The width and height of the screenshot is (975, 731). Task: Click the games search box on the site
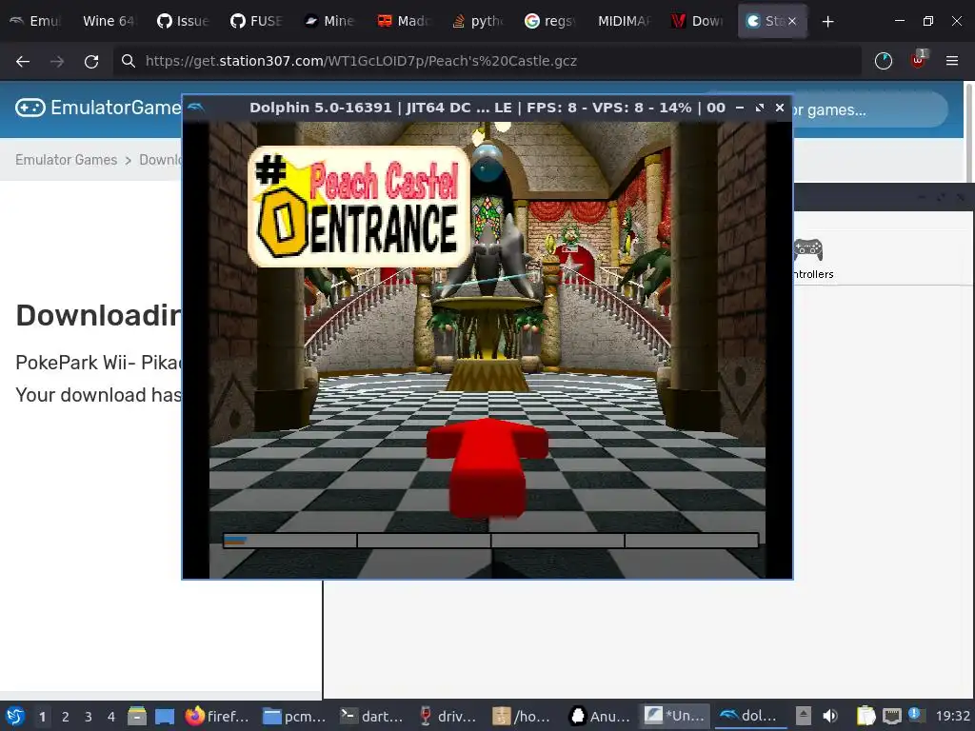point(870,110)
